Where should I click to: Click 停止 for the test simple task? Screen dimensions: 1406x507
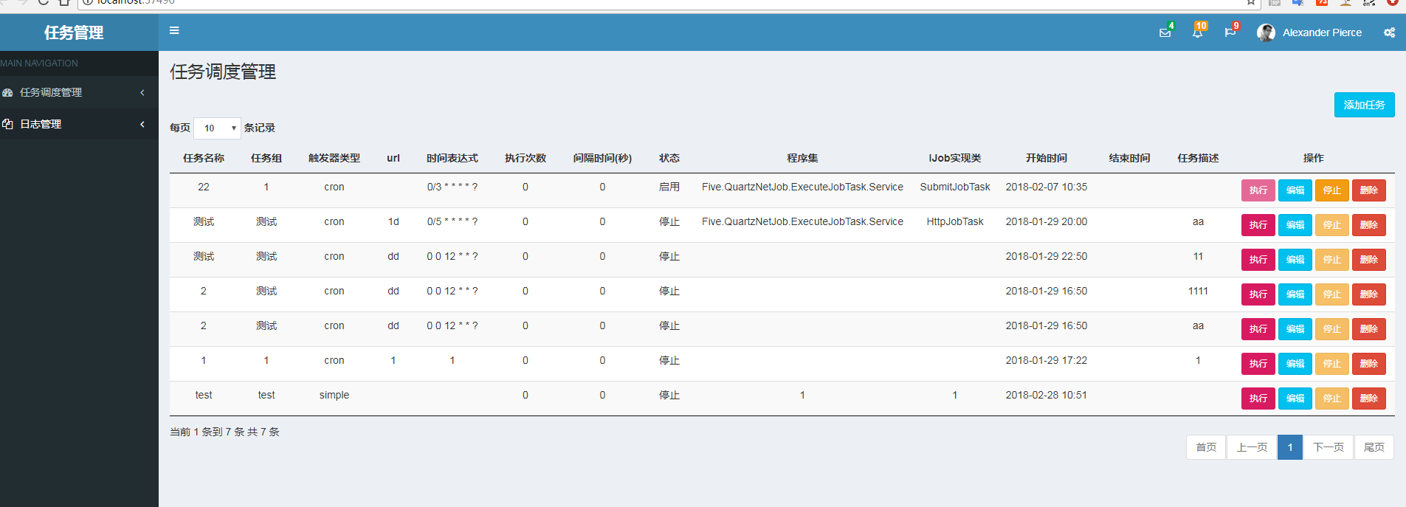(1331, 399)
